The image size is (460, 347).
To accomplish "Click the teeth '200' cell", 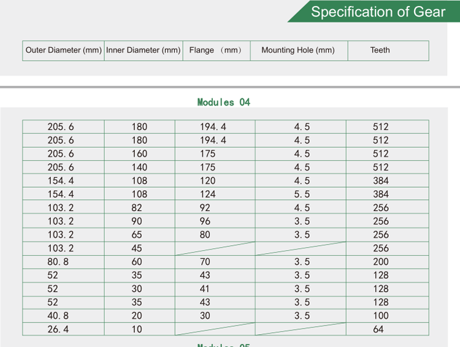I will (388, 262).
